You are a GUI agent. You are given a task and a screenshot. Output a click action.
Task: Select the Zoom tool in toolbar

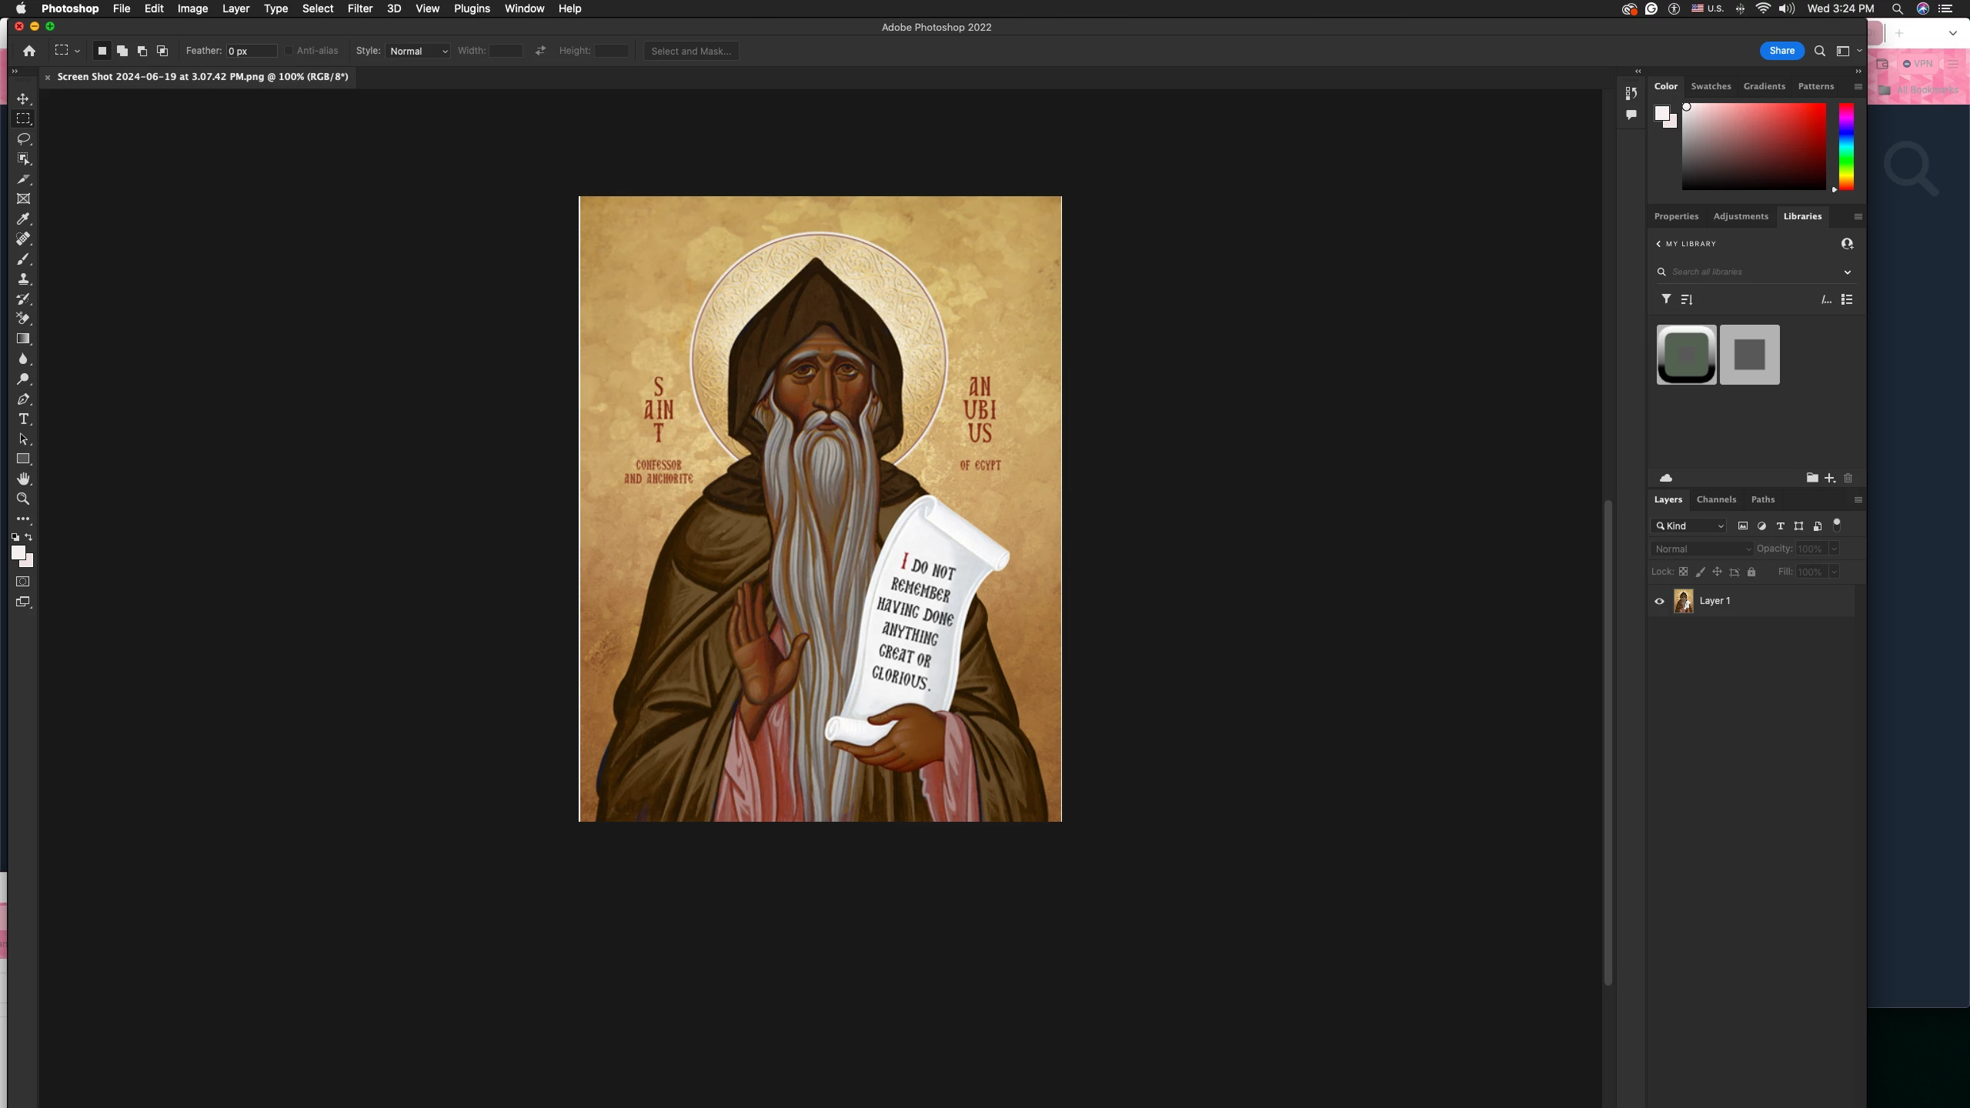click(23, 499)
